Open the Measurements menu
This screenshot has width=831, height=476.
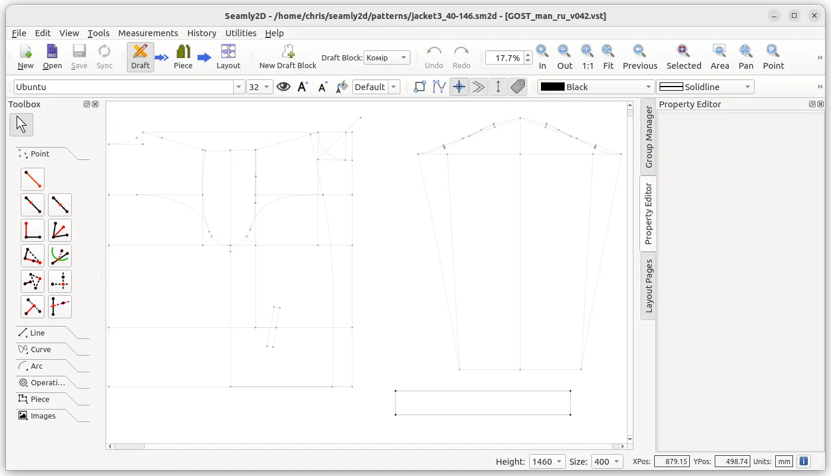pos(148,33)
